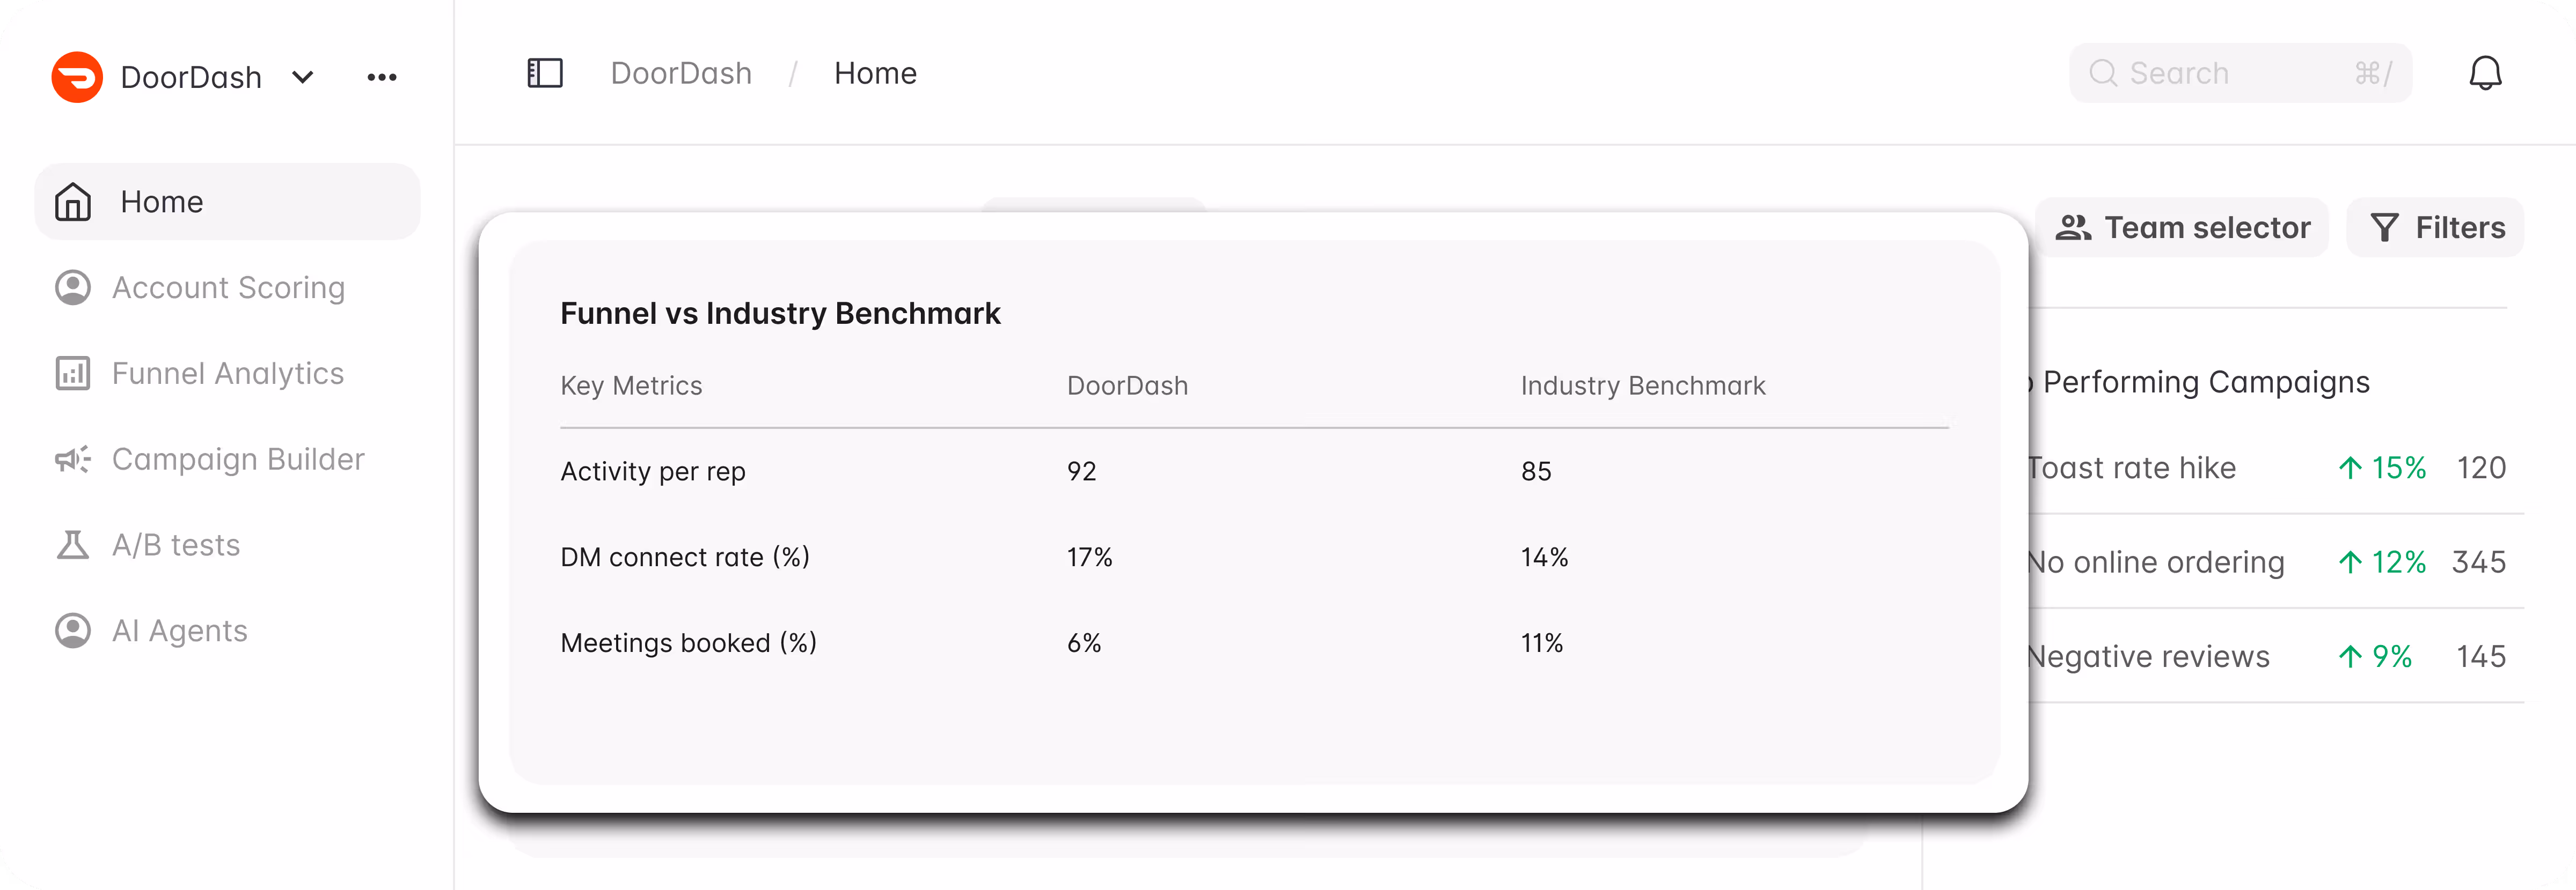Open the three-dot workspace menu
Image resolution: width=2576 pixels, height=890 pixels.
coord(382,77)
